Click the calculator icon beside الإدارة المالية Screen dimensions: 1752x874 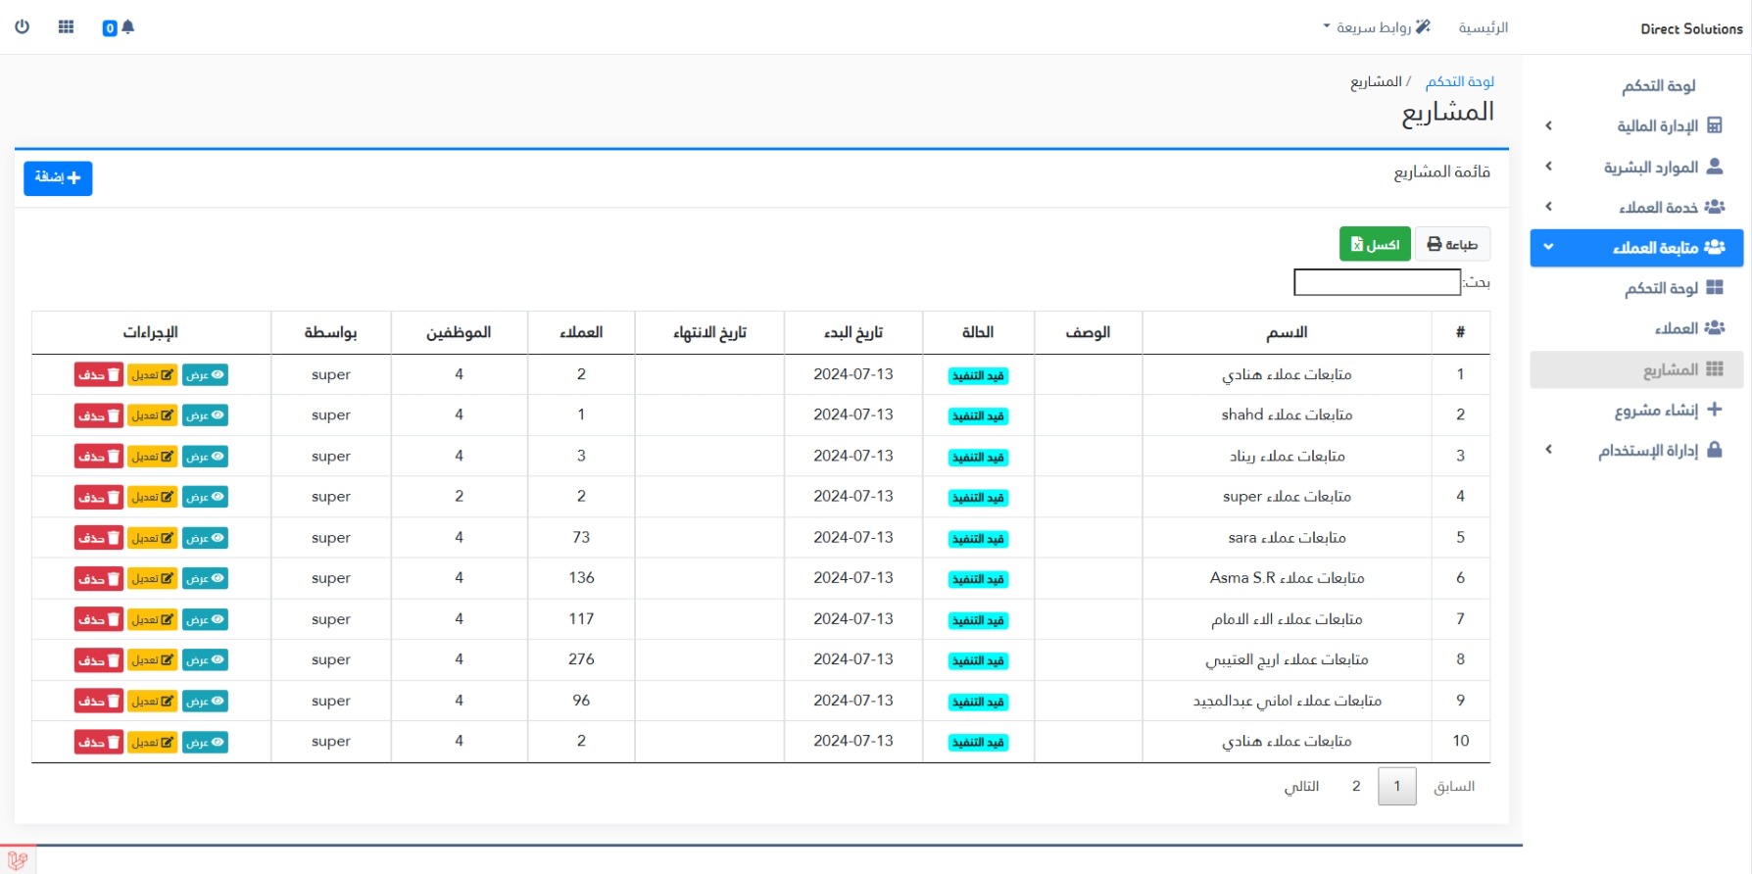click(x=1715, y=125)
